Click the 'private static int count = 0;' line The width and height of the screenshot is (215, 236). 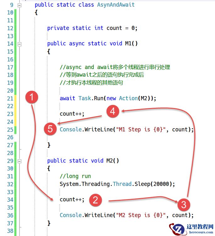point(92,28)
